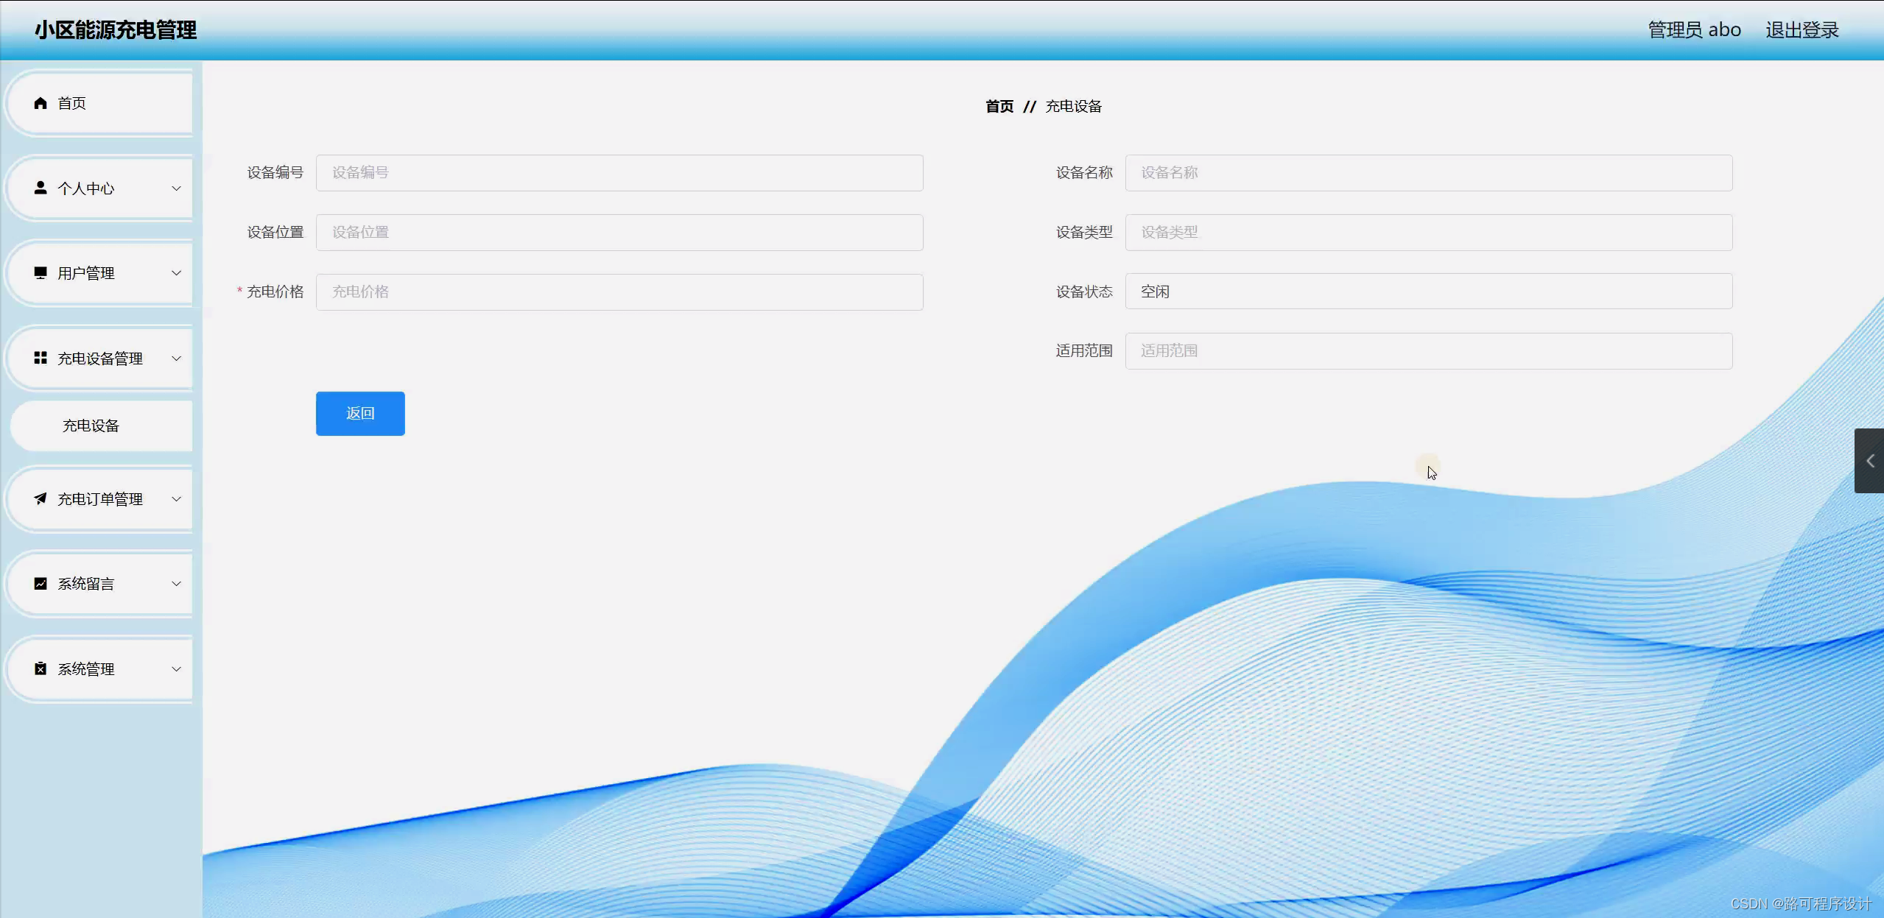This screenshot has height=918, width=1884.
Task: Expand the 个人中心 menu section
Action: click(x=176, y=188)
